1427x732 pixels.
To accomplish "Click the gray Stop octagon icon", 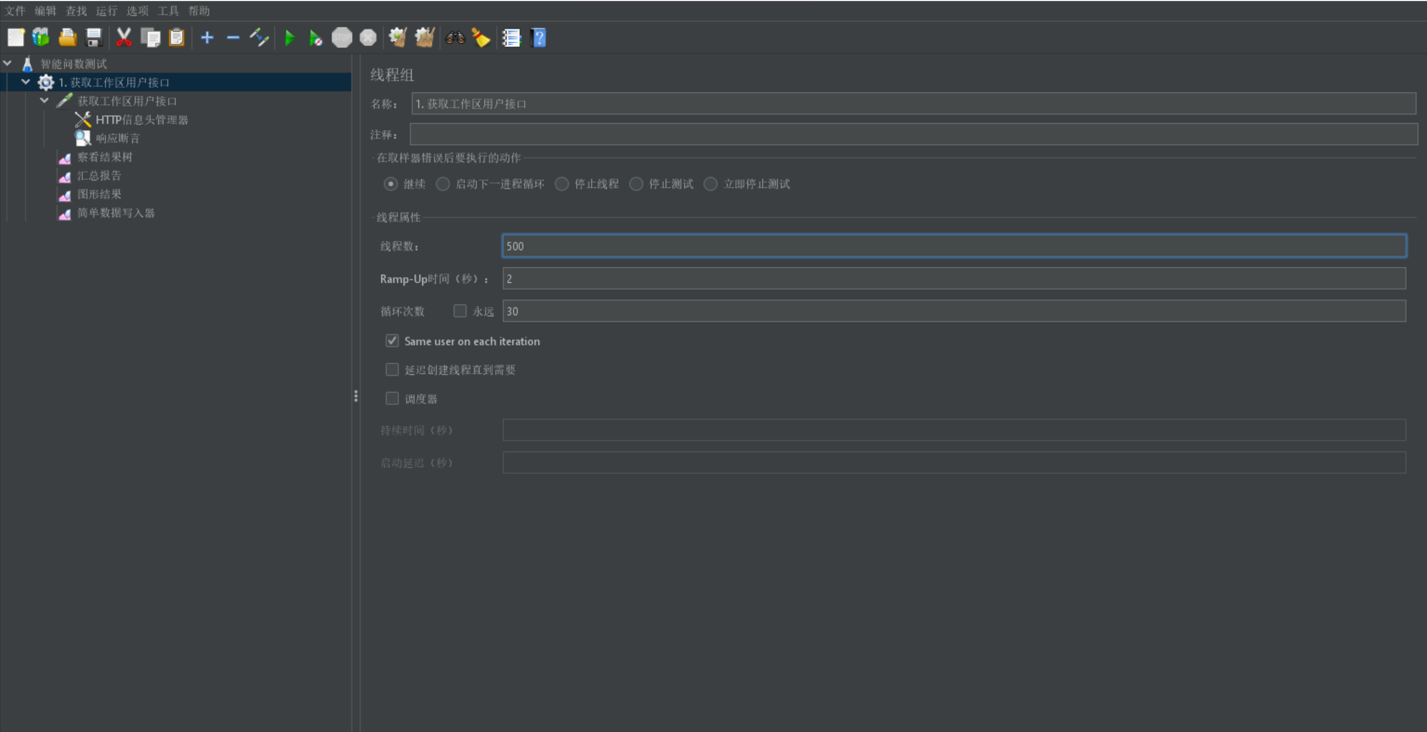I will click(342, 38).
